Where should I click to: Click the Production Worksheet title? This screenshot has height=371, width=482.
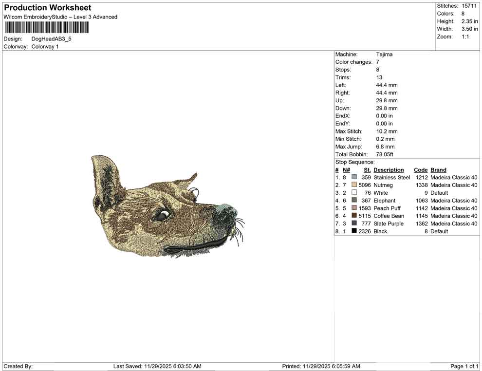click(47, 8)
